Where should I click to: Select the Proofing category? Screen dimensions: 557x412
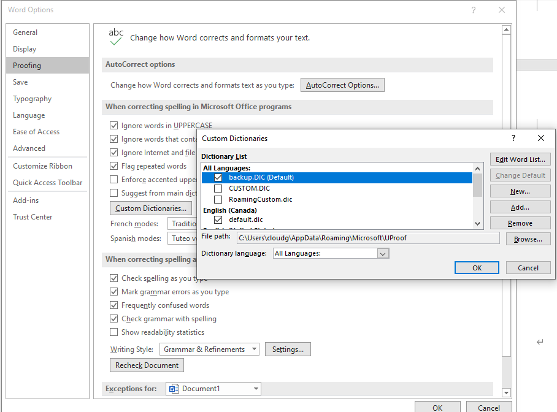(x=47, y=66)
